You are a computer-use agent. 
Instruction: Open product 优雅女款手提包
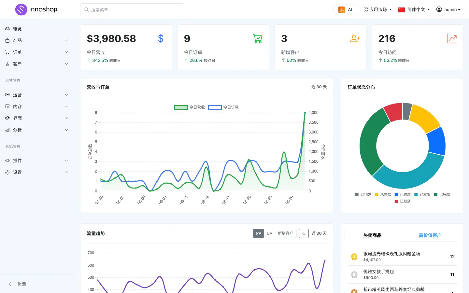(378, 272)
